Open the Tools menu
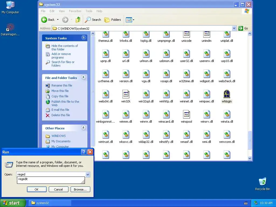 click(89, 11)
